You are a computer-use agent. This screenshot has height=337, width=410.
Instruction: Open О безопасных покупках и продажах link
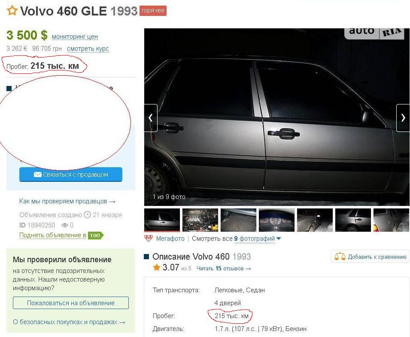(69, 322)
